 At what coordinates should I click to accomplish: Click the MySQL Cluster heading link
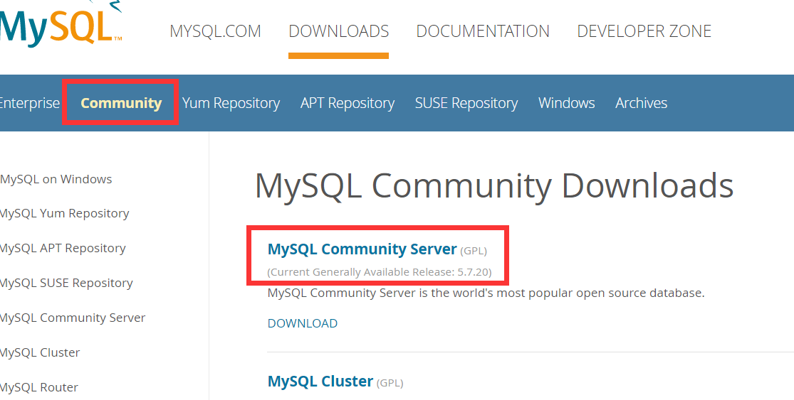[320, 382]
